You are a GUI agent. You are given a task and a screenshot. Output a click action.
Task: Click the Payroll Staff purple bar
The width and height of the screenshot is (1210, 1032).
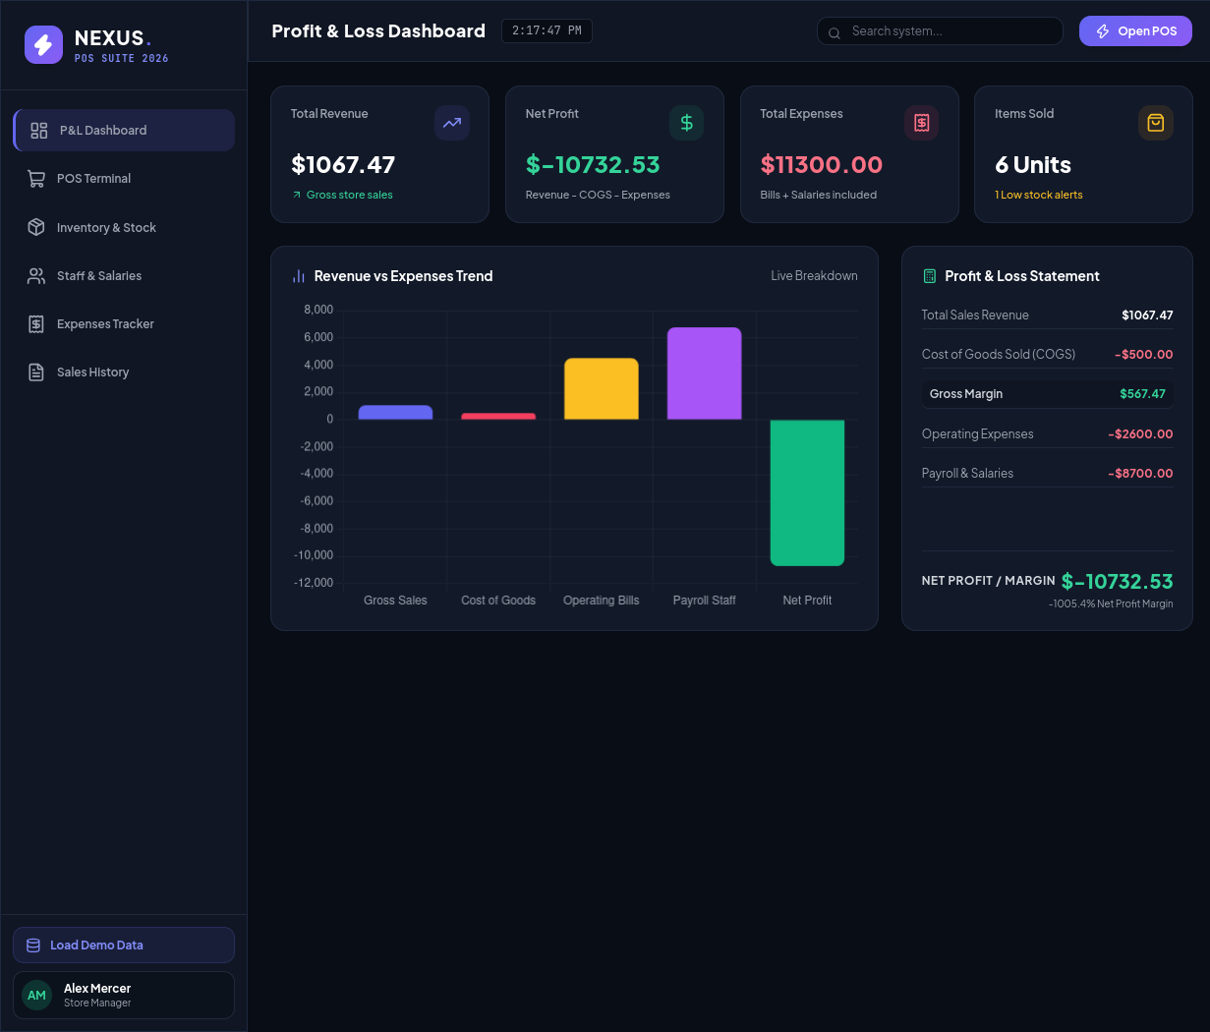(705, 373)
